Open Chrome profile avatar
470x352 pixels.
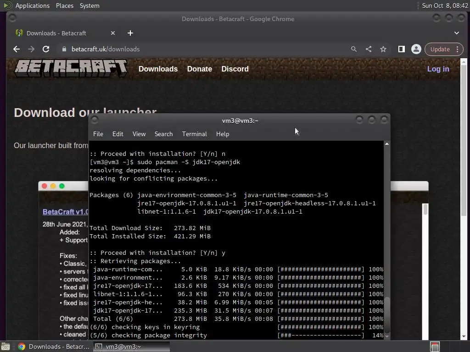[416, 49]
